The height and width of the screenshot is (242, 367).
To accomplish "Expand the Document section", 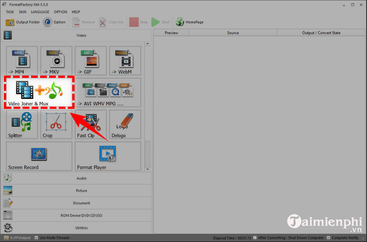I will tap(77, 203).
